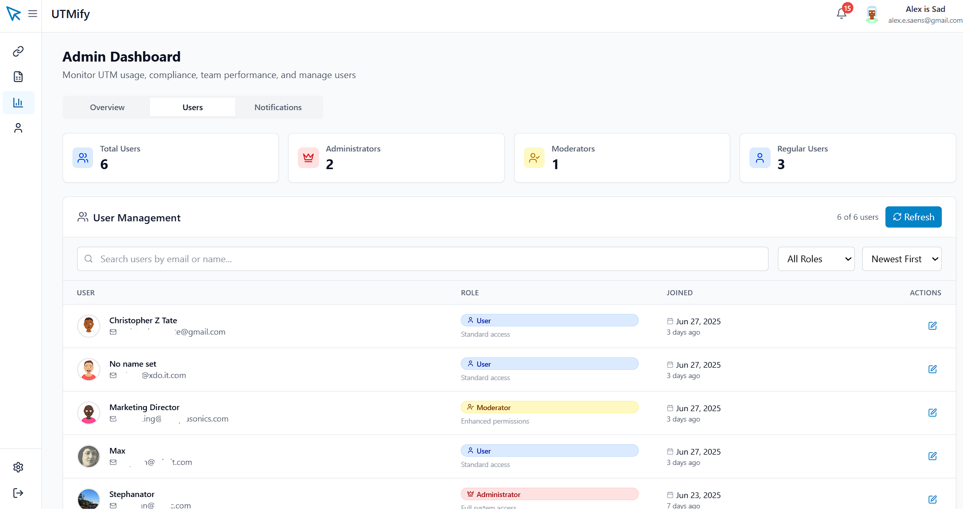Image resolution: width=963 pixels, height=511 pixels.
Task: Edit user Stephanator
Action: coord(932,500)
